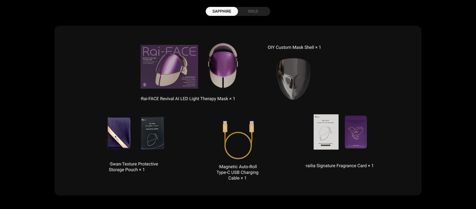This screenshot has height=209, width=476.
Task: Click the DIY custom mask shell image
Action: pyautogui.click(x=294, y=79)
